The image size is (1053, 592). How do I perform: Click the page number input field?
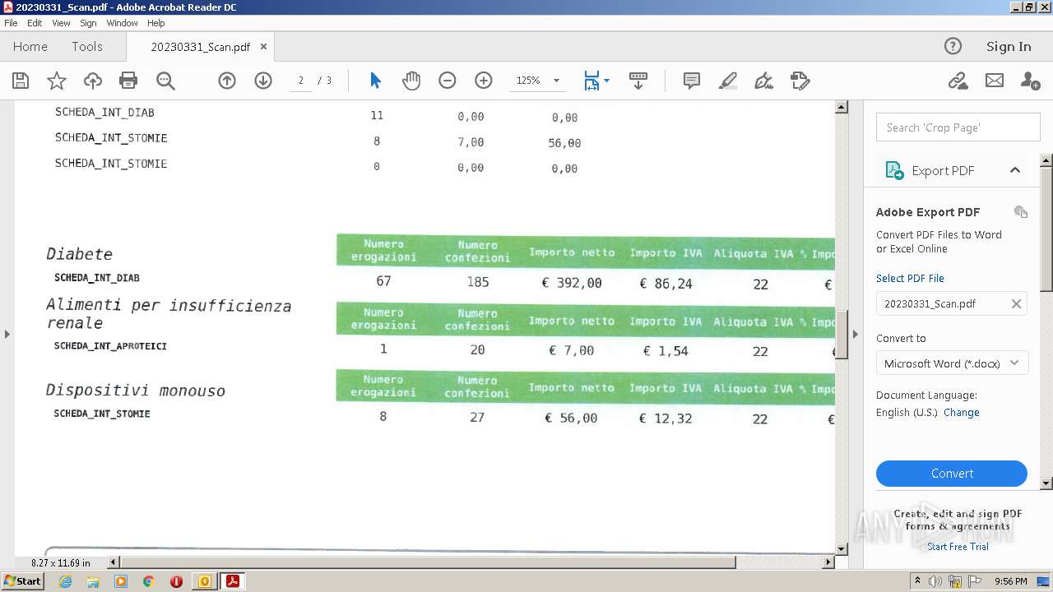tap(301, 81)
